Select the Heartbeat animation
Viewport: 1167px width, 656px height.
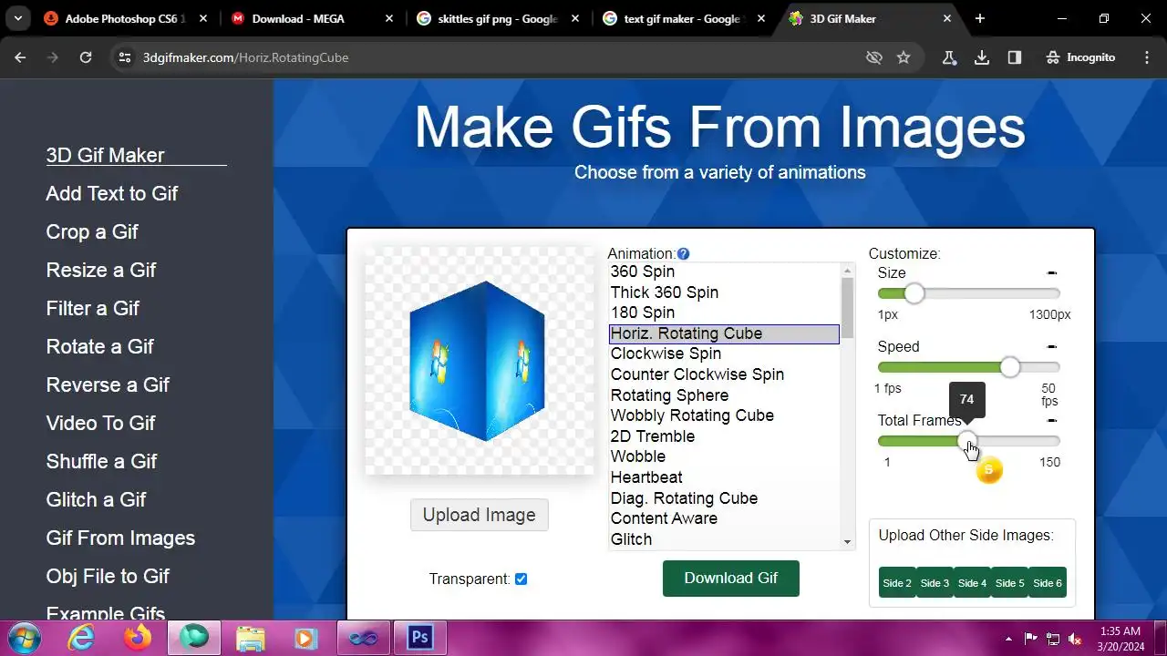pyautogui.click(x=724, y=477)
